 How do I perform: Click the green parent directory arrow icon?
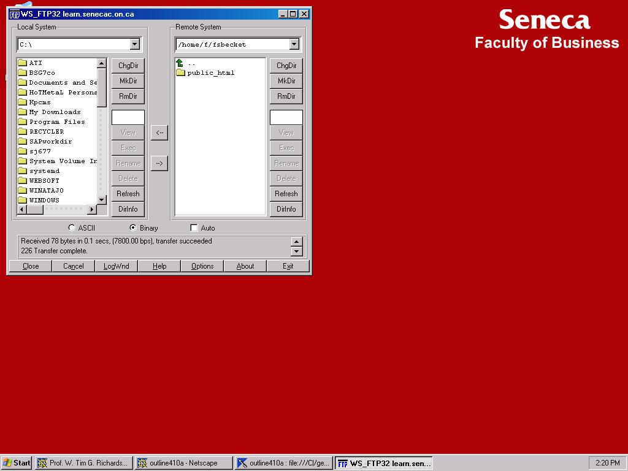180,63
